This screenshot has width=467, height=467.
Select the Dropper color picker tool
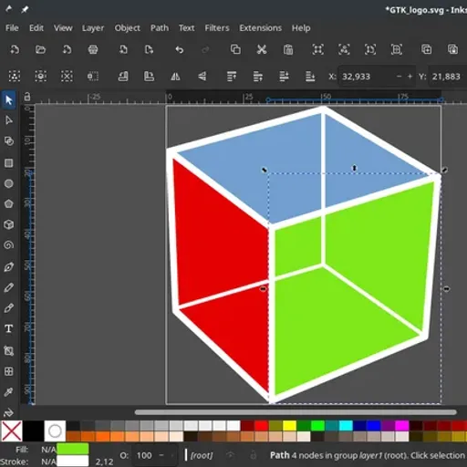(x=9, y=392)
